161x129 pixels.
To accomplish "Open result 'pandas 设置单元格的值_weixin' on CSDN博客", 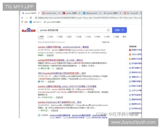I will coord(67,86).
